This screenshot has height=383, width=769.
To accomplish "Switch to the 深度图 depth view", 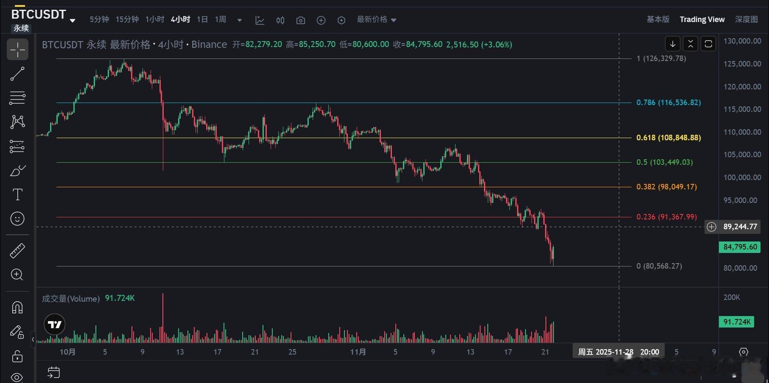I will pos(746,19).
